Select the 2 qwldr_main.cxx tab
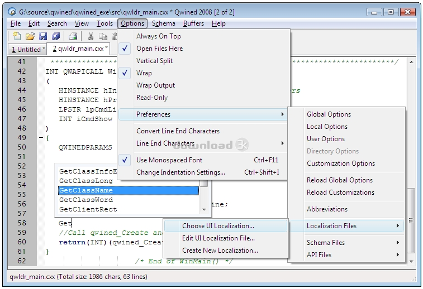The width and height of the screenshot is (423, 289). click(x=78, y=49)
